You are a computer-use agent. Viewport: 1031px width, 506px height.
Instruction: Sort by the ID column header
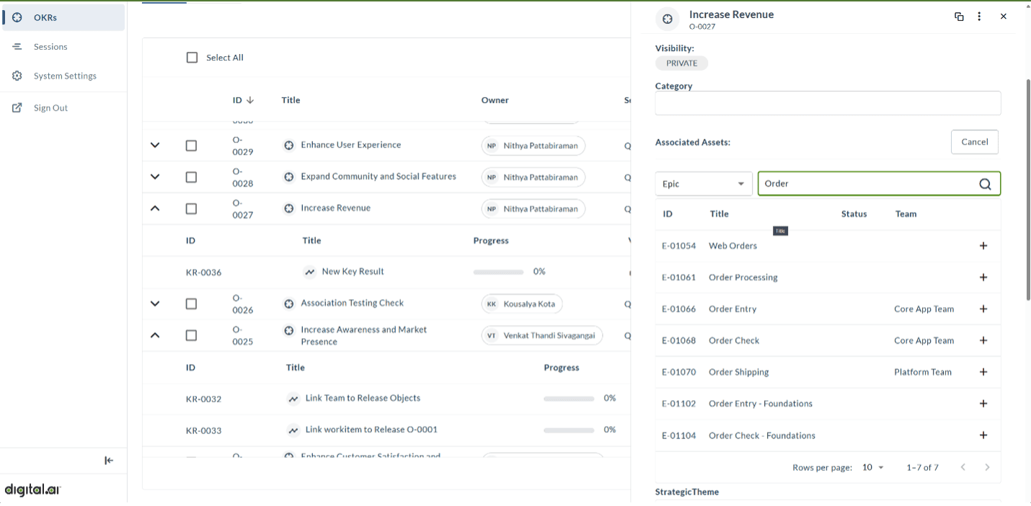click(x=243, y=100)
